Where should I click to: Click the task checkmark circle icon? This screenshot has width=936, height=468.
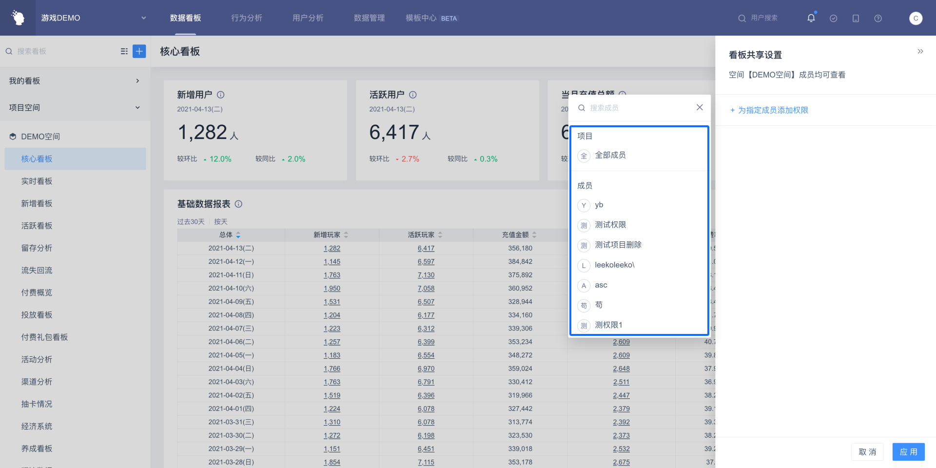click(x=833, y=18)
